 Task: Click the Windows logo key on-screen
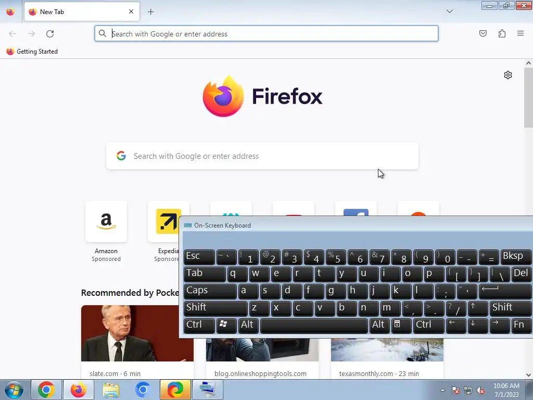click(x=226, y=326)
